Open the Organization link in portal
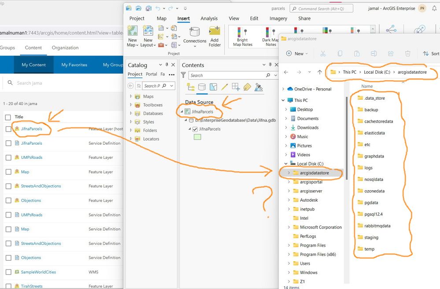 click(x=65, y=48)
